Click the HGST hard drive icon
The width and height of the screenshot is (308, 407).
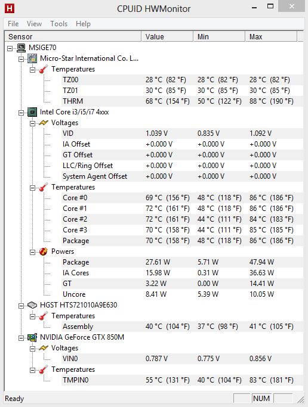click(32, 305)
